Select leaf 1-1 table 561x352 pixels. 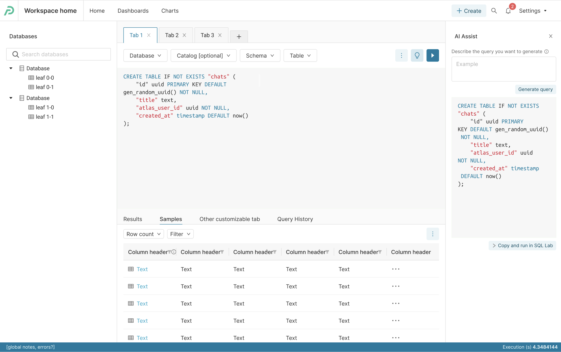click(45, 116)
